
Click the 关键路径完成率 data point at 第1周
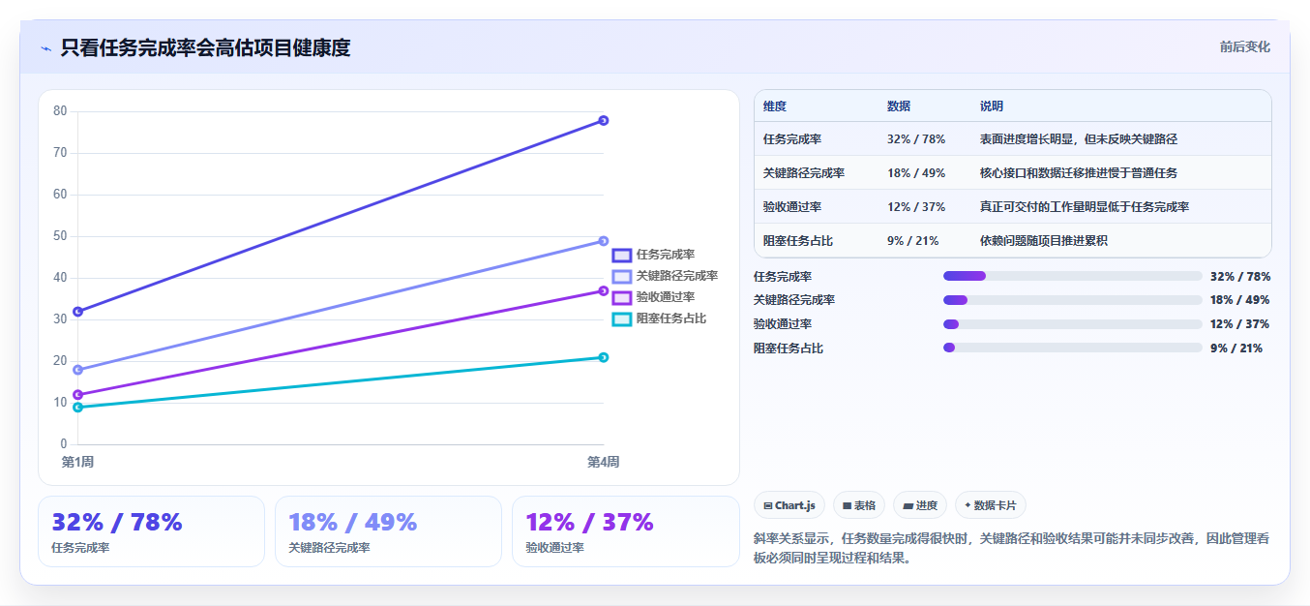tap(77, 370)
